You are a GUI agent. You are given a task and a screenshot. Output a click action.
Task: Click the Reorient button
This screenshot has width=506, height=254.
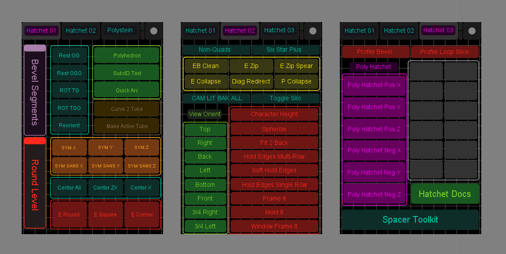[x=69, y=125]
